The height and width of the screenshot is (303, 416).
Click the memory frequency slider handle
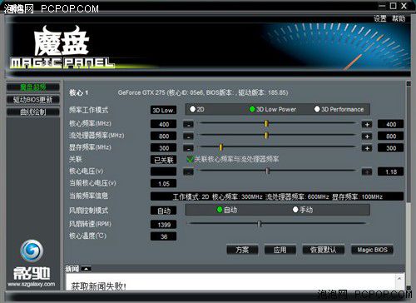point(221,147)
